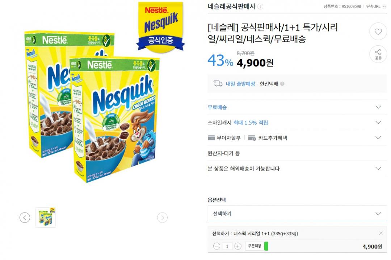Open the 선택하기 option dropdown
This screenshot has width=391, height=260.
point(297,214)
